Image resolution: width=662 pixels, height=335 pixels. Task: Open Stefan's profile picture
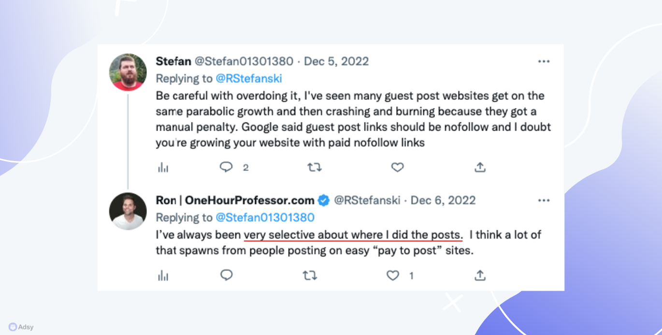click(128, 72)
